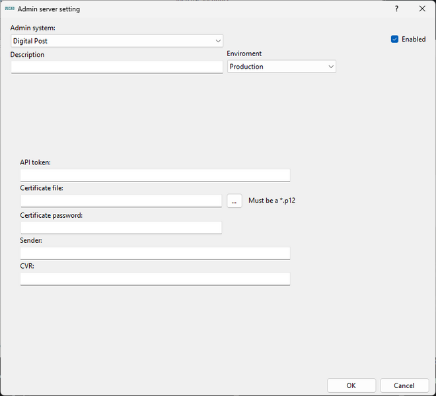Viewport: 436px width, 396px height.
Task: Confirm settings with OK button
Action: pos(351,385)
